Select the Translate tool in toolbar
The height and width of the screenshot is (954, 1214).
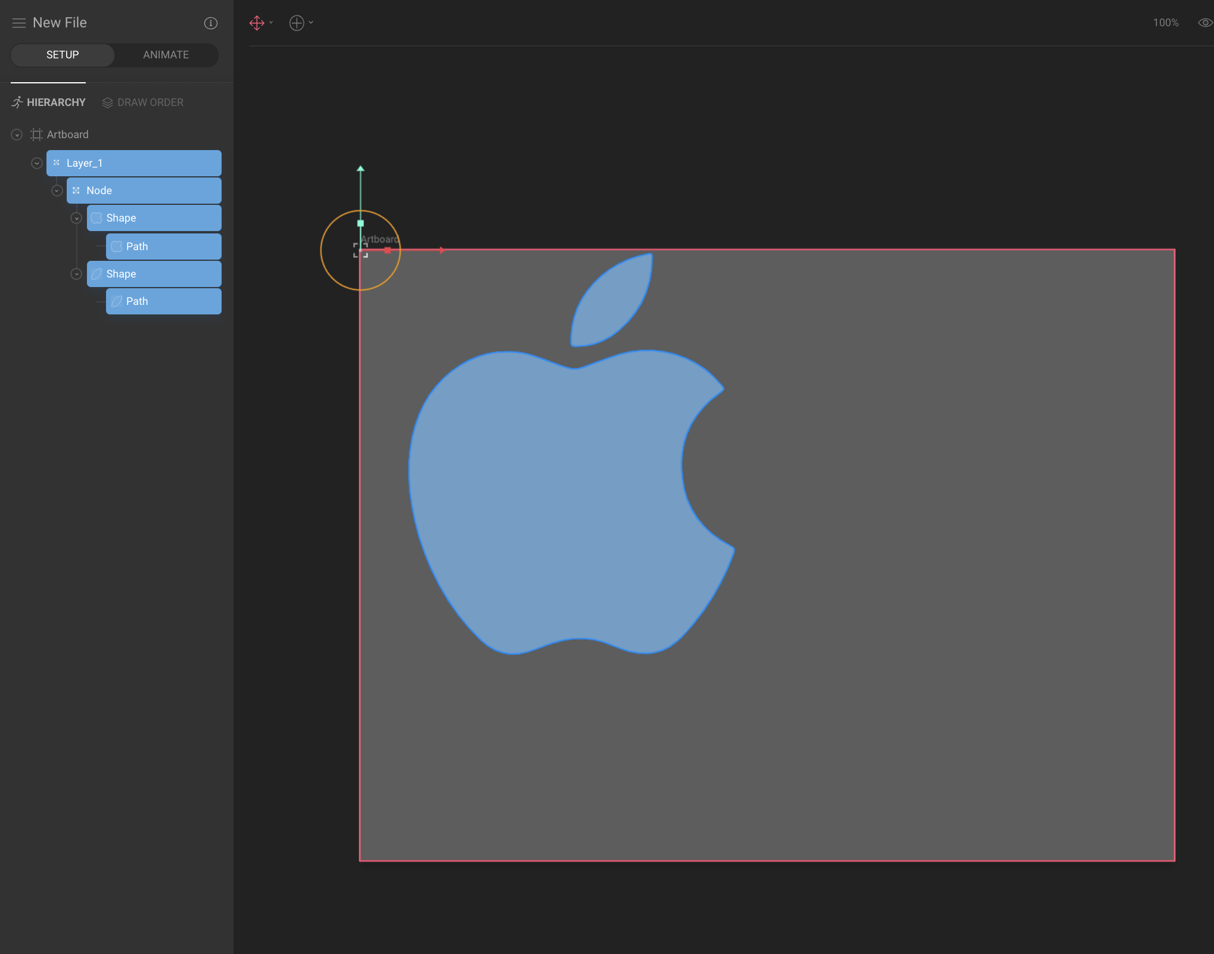[257, 23]
